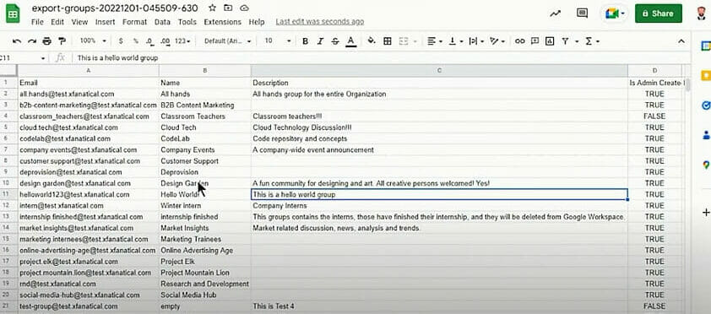
Task: Open the text wrapping dropdown
Action: (476, 41)
